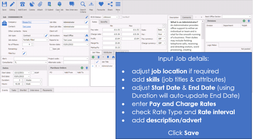This screenshot has width=253, height=139.
Task: Delete division with trash icon
Action: point(249,21)
